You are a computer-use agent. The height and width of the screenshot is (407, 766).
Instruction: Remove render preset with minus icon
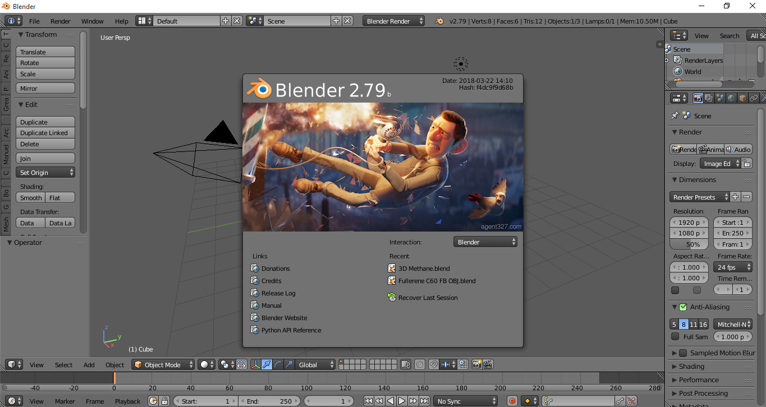point(747,197)
